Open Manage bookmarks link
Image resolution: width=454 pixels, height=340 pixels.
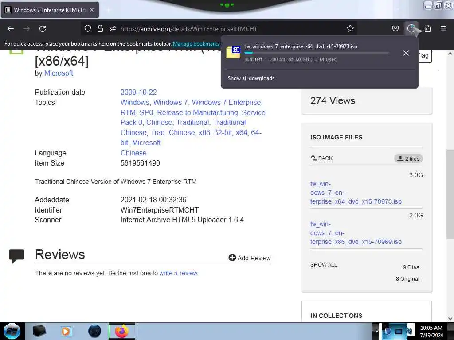[196, 44]
